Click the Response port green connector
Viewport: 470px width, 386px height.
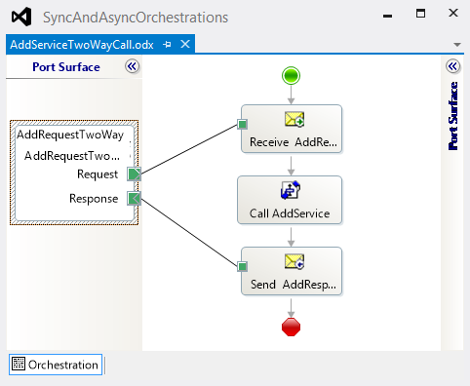(134, 198)
